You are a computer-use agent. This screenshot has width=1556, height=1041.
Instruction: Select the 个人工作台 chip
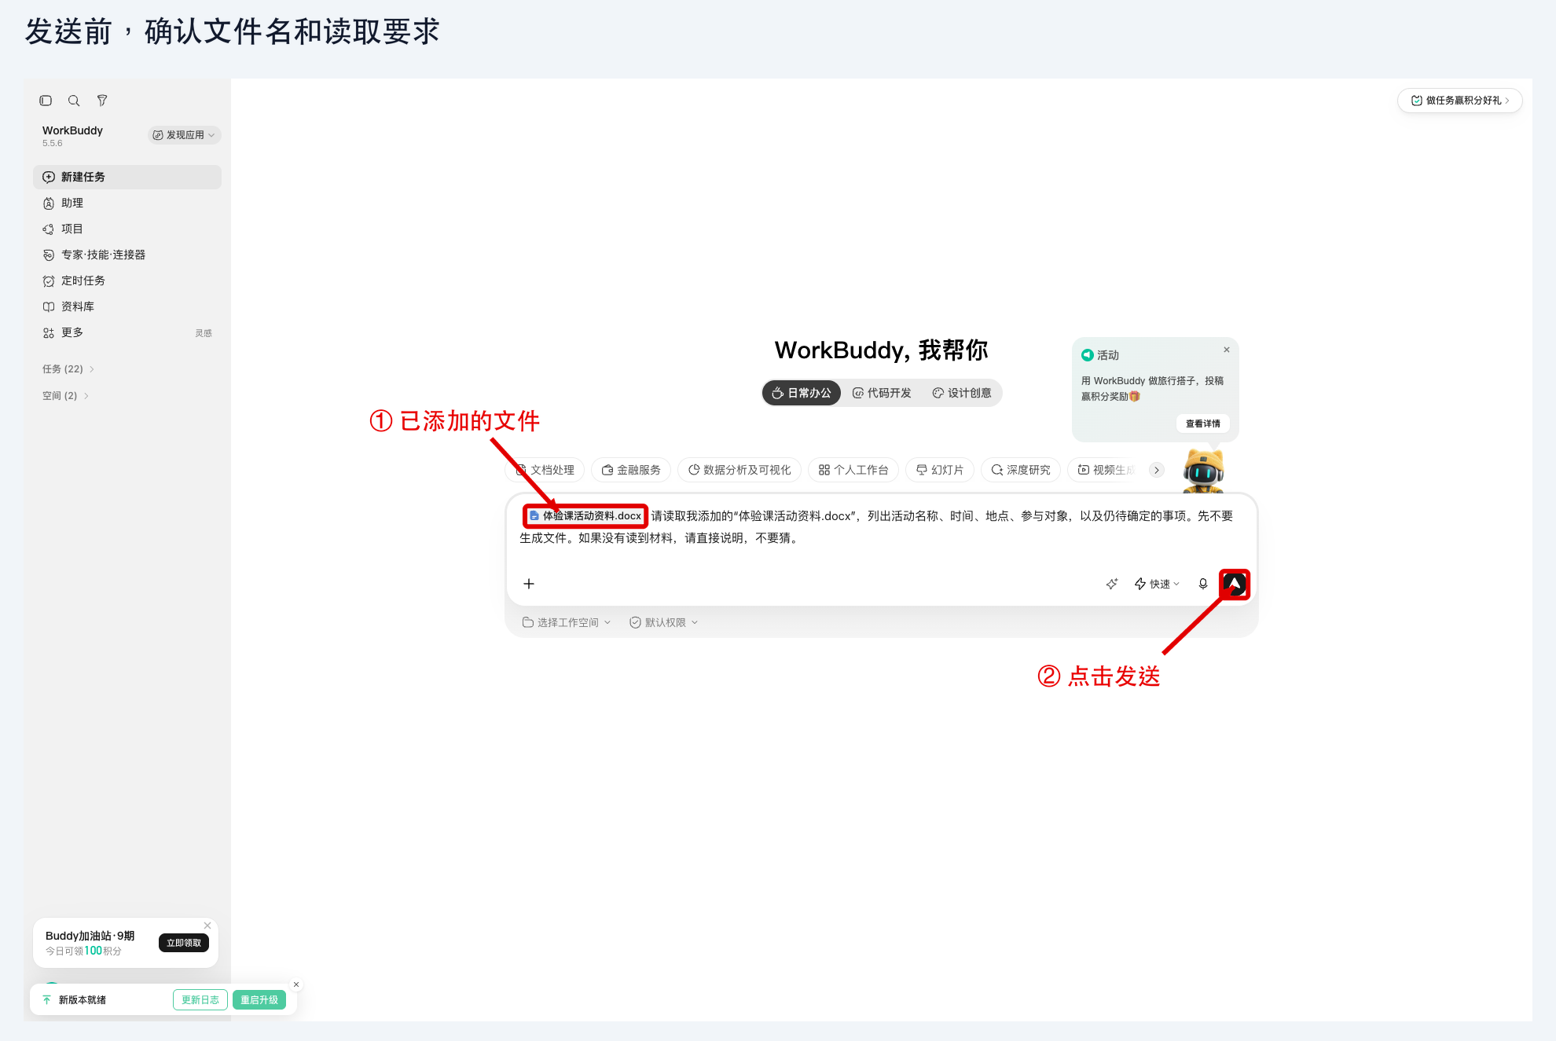[x=853, y=470]
